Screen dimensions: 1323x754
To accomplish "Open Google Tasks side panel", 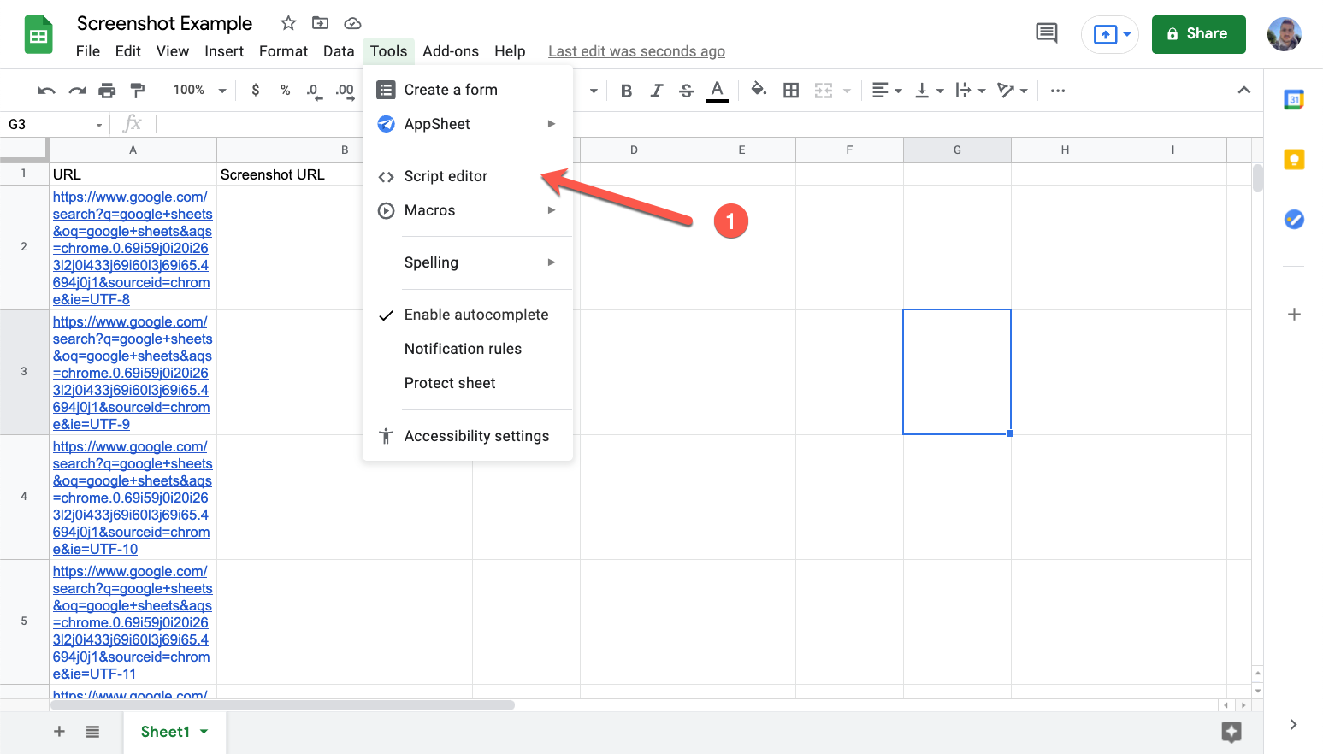I will (x=1294, y=220).
